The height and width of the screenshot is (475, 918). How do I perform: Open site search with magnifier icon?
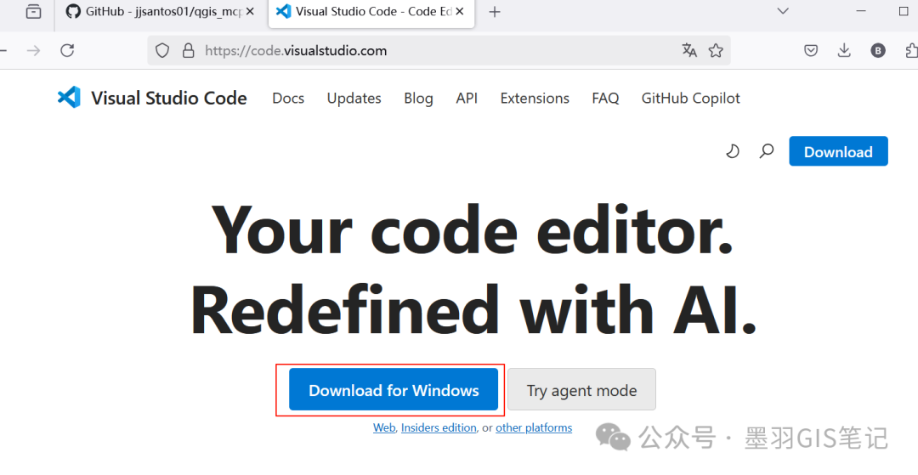pyautogui.click(x=767, y=151)
